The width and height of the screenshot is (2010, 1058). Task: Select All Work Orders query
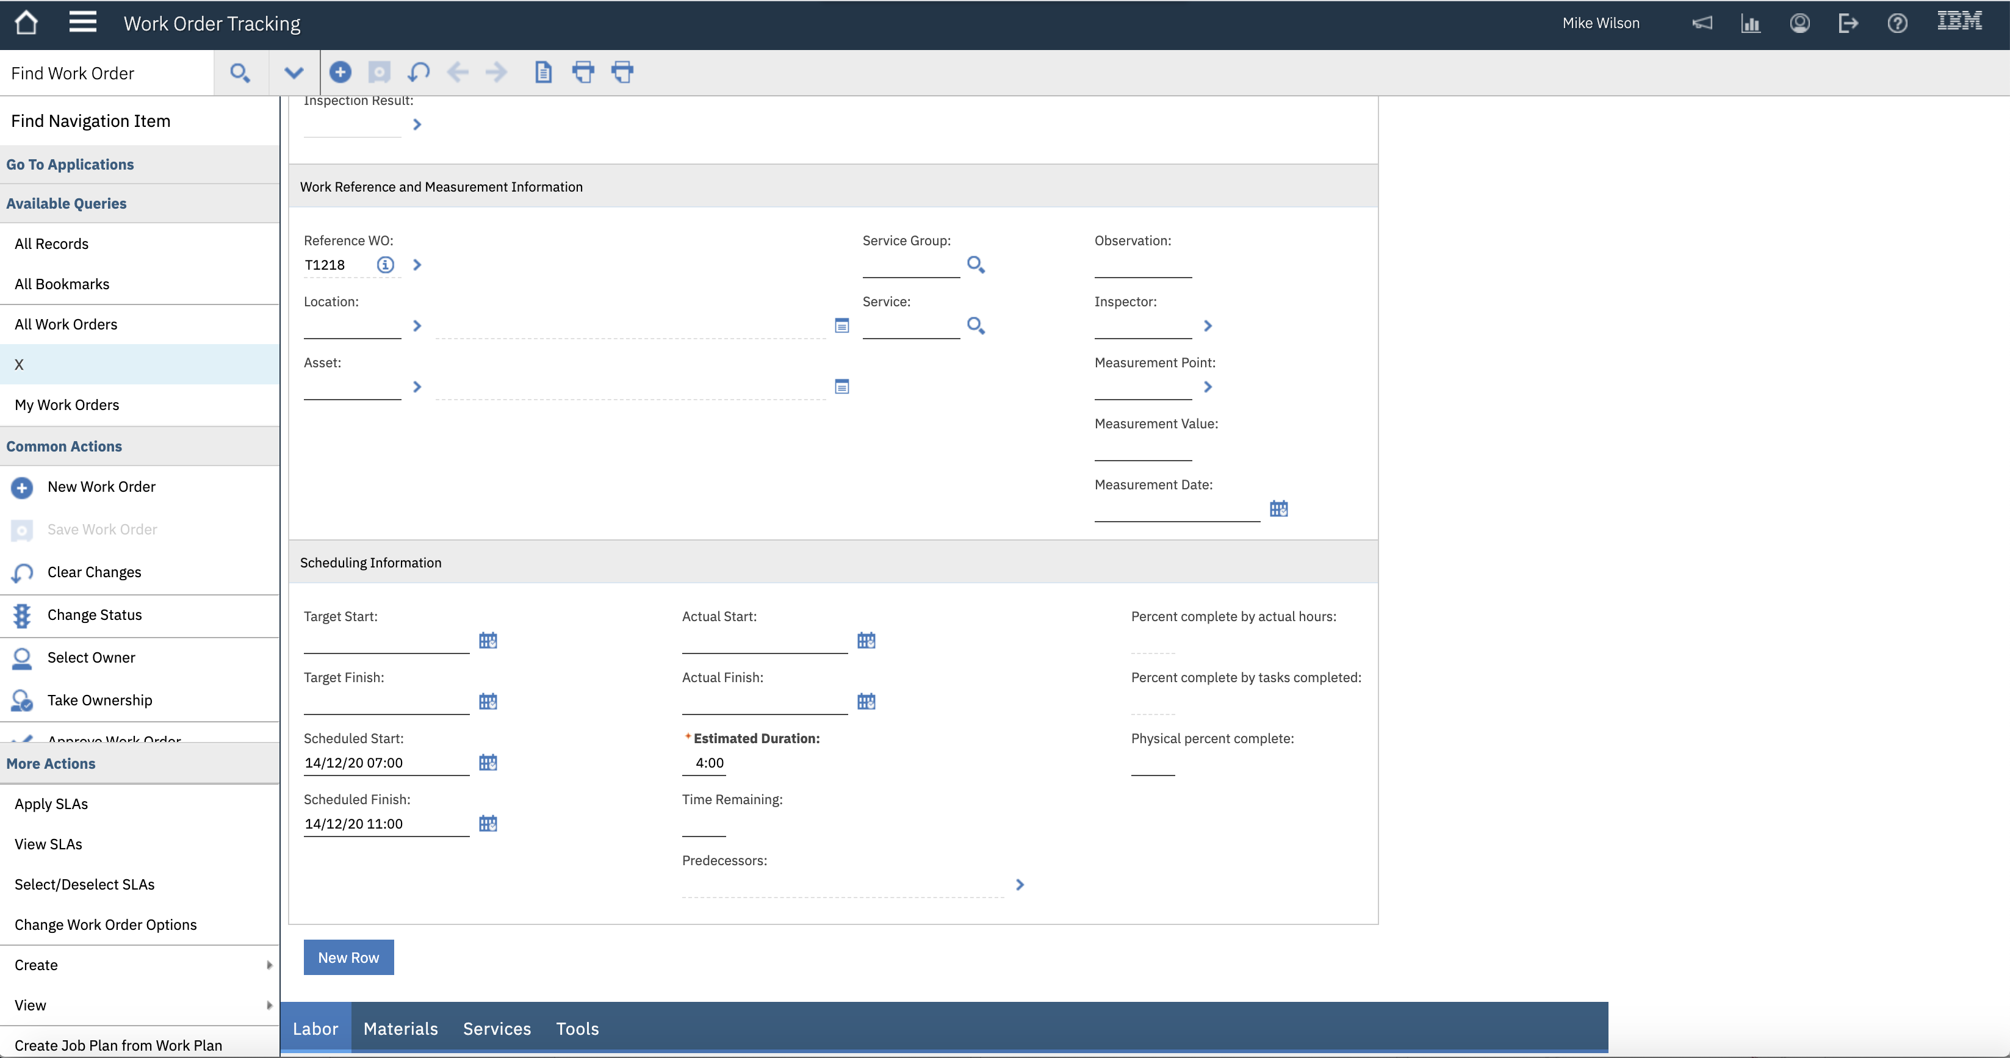[x=65, y=325]
